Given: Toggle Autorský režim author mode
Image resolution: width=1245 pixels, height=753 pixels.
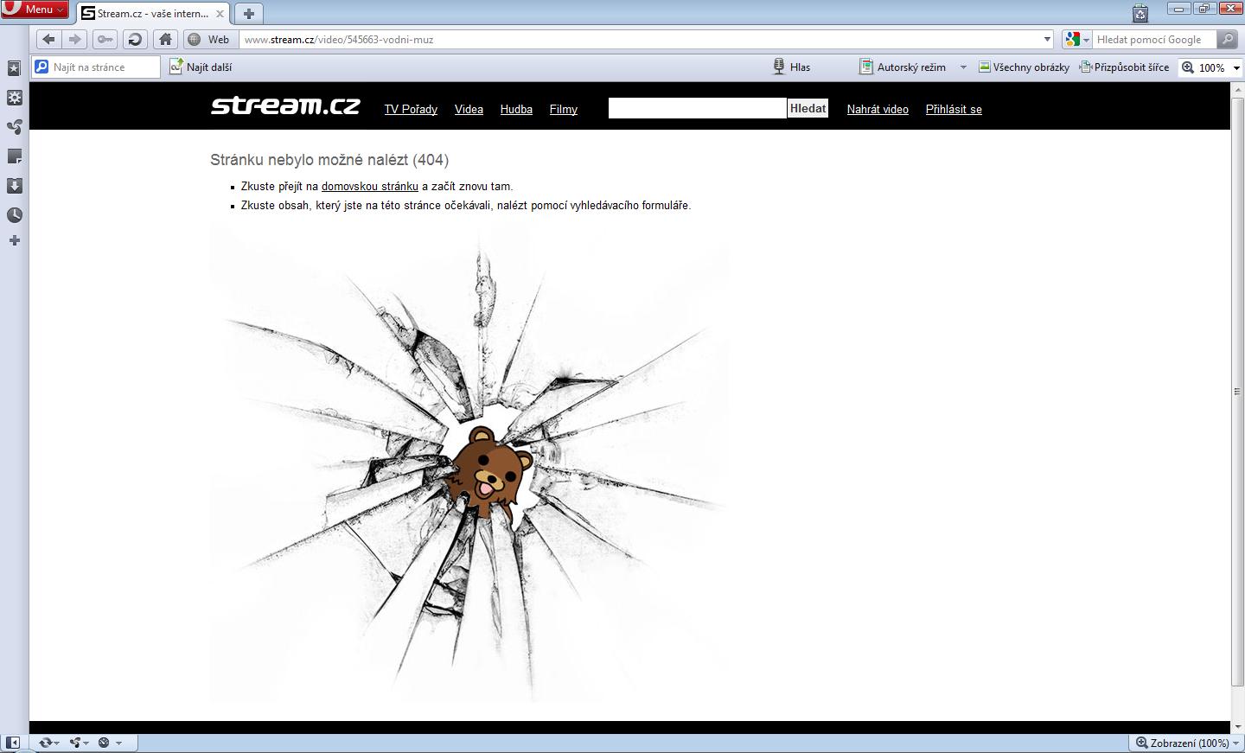Looking at the screenshot, I should (902, 67).
